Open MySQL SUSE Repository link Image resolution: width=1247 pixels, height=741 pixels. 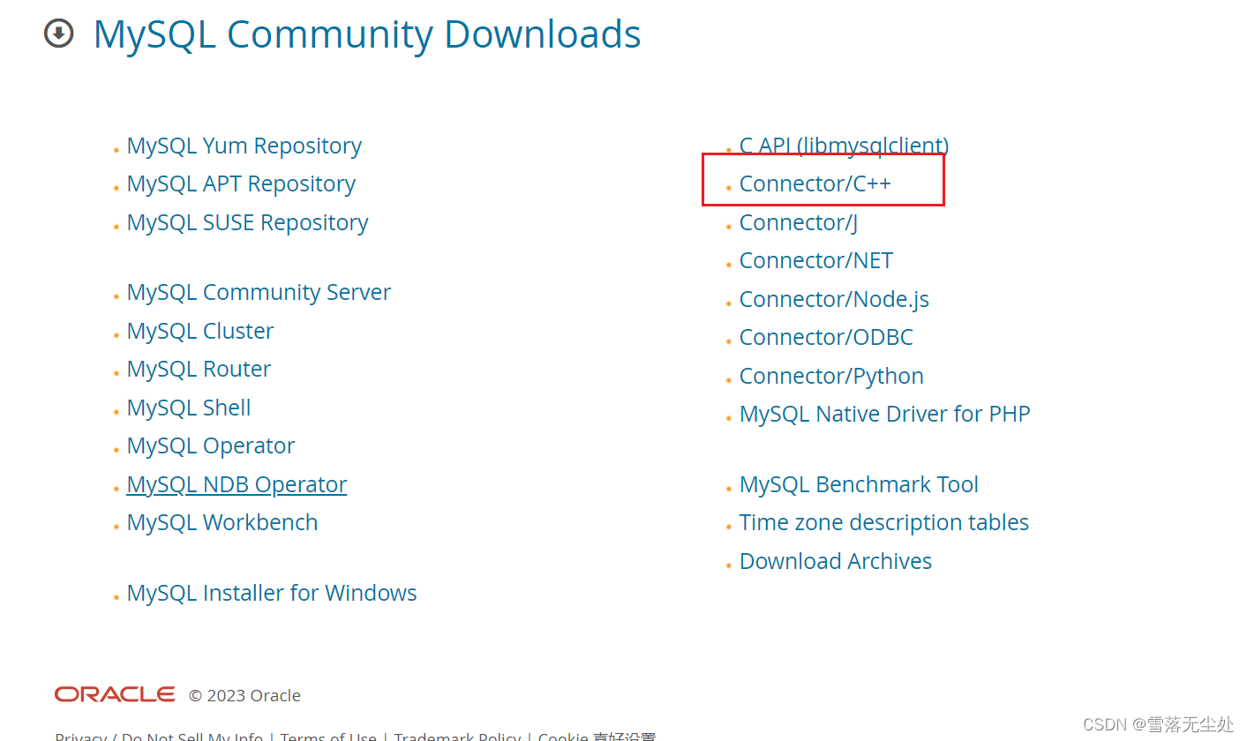(x=248, y=222)
